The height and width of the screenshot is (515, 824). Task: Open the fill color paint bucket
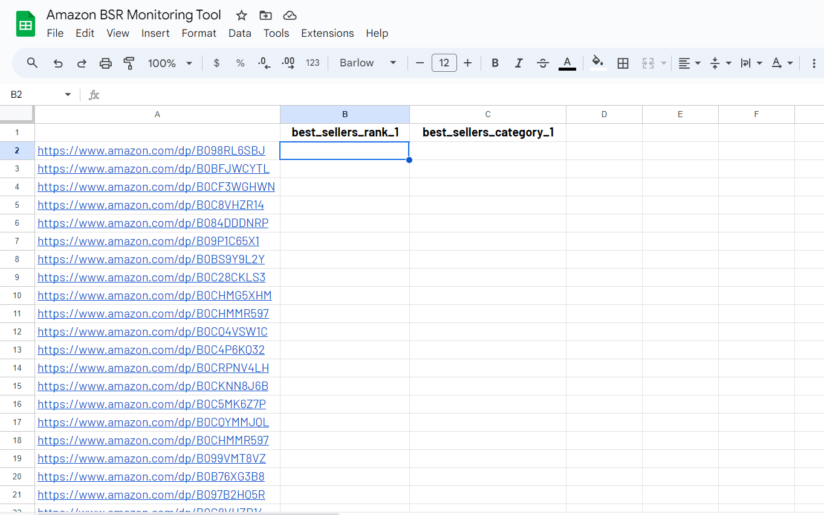[x=598, y=63]
